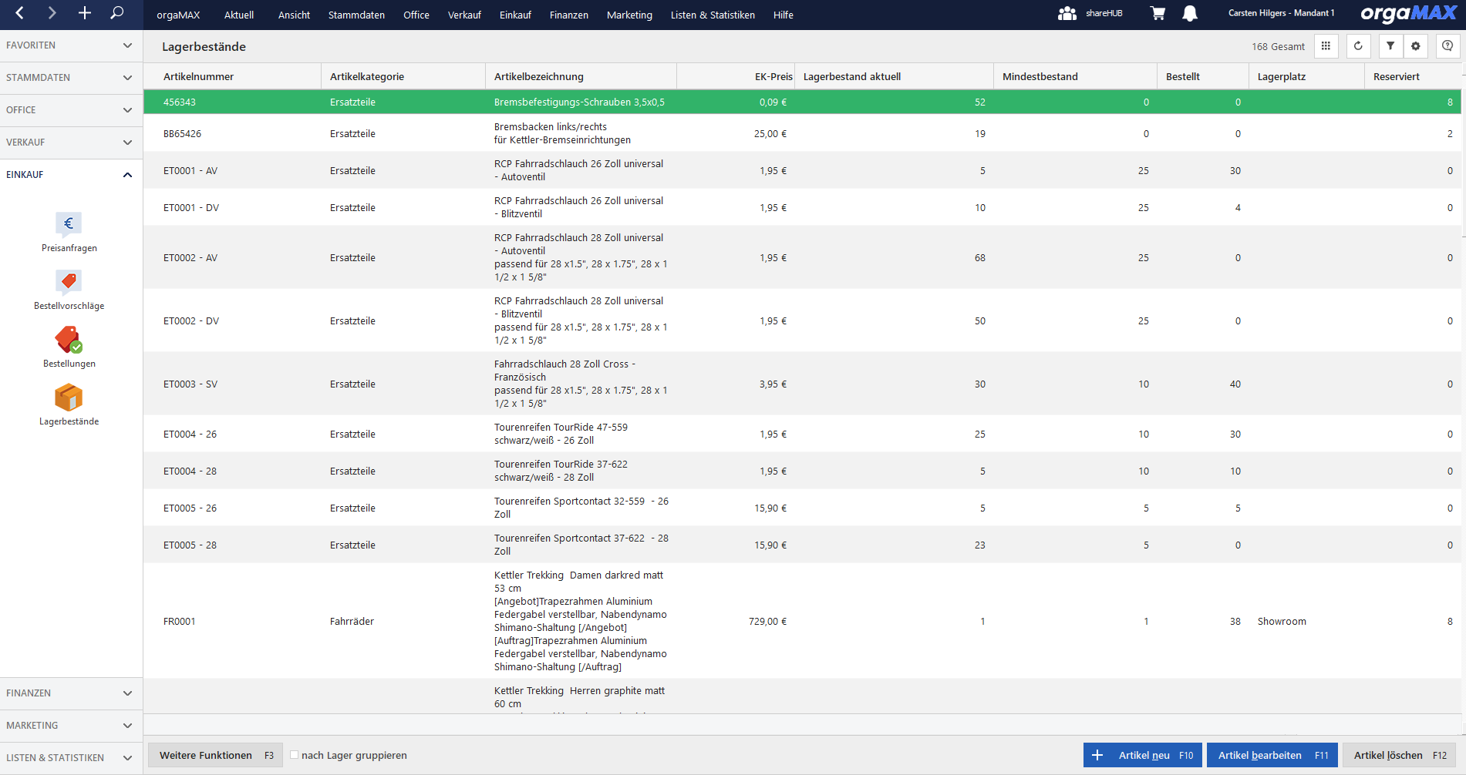This screenshot has width=1466, height=775.
Task: Click the 729,00 € price cell
Action: pyautogui.click(x=768, y=621)
